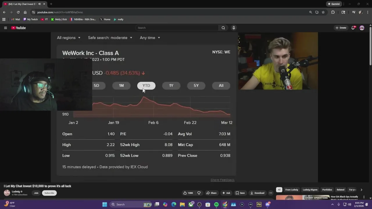Click the YouTube search input field
The image size is (372, 209).
pos(177,28)
